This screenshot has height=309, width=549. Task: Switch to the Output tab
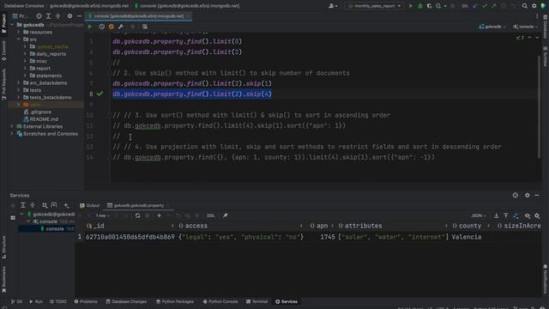89,205
